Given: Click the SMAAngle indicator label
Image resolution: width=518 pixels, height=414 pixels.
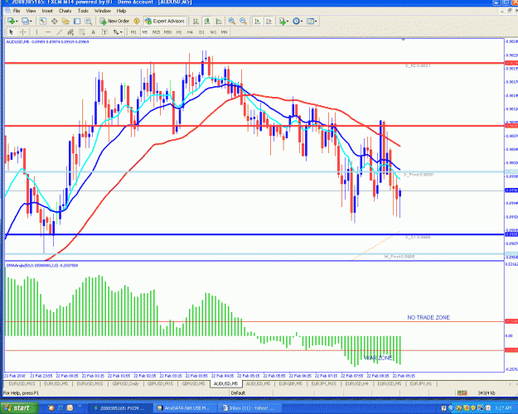Looking at the screenshot, I should coord(42,265).
